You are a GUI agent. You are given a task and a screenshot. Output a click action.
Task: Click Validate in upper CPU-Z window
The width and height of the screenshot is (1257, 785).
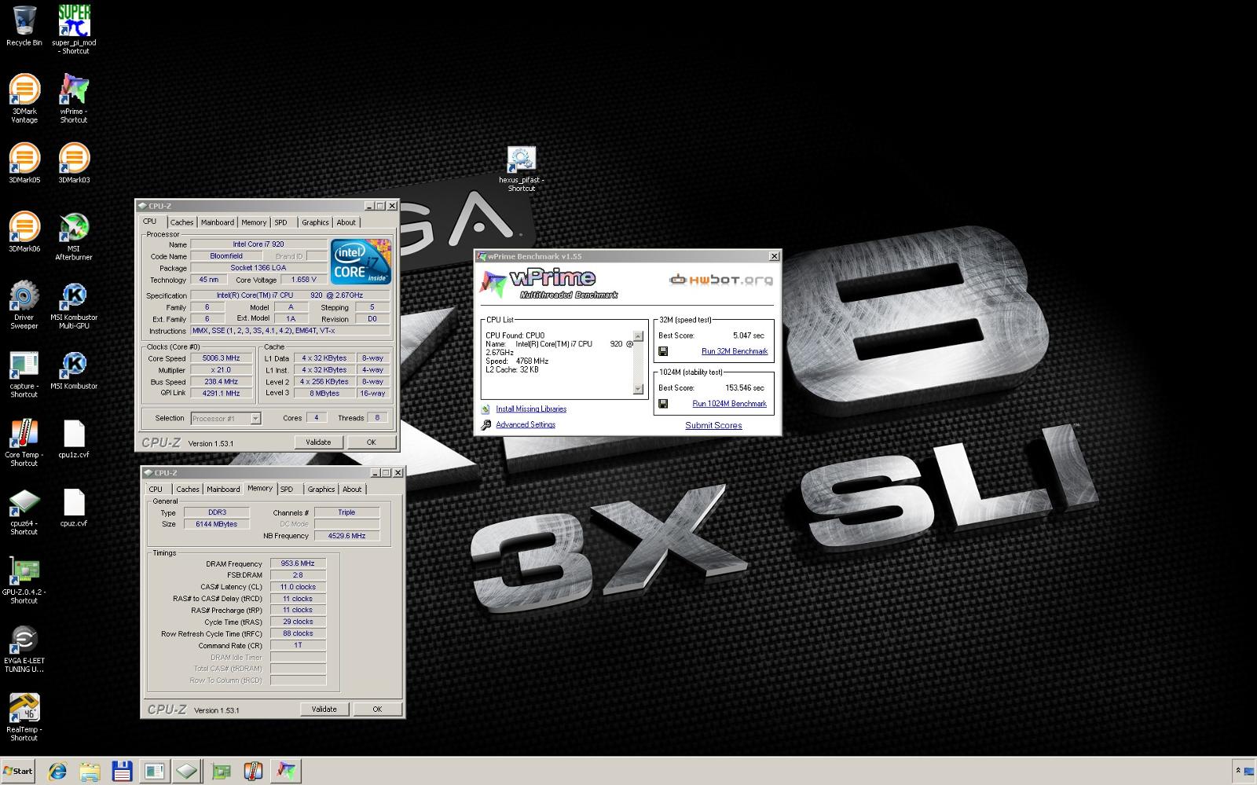point(318,442)
